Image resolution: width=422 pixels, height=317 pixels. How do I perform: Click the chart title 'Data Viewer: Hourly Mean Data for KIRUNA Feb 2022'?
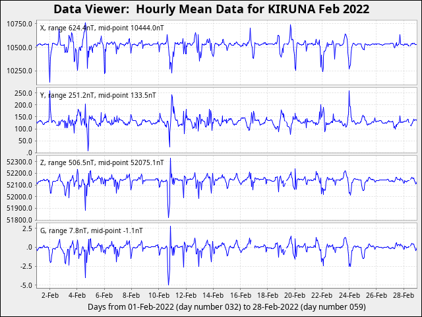pyautogui.click(x=211, y=9)
